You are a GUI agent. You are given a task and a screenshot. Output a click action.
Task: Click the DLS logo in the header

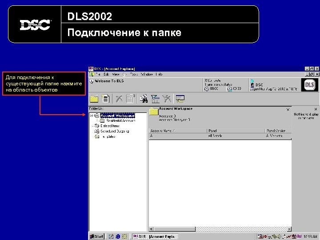(309, 85)
